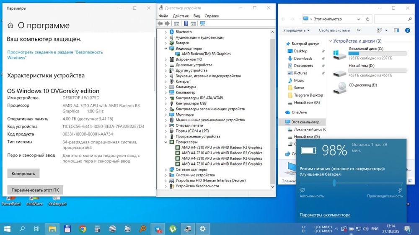Open uTorrent from the taskbar
The image size is (419, 235).
point(173,229)
